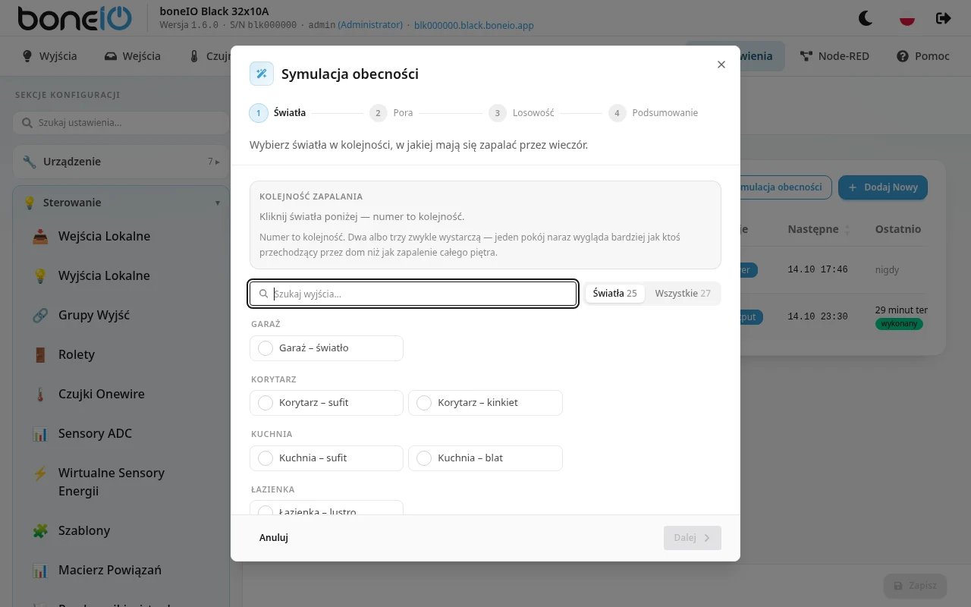This screenshot has width=971, height=607.
Task: Toggle dark mode moon icon
Action: (866, 18)
